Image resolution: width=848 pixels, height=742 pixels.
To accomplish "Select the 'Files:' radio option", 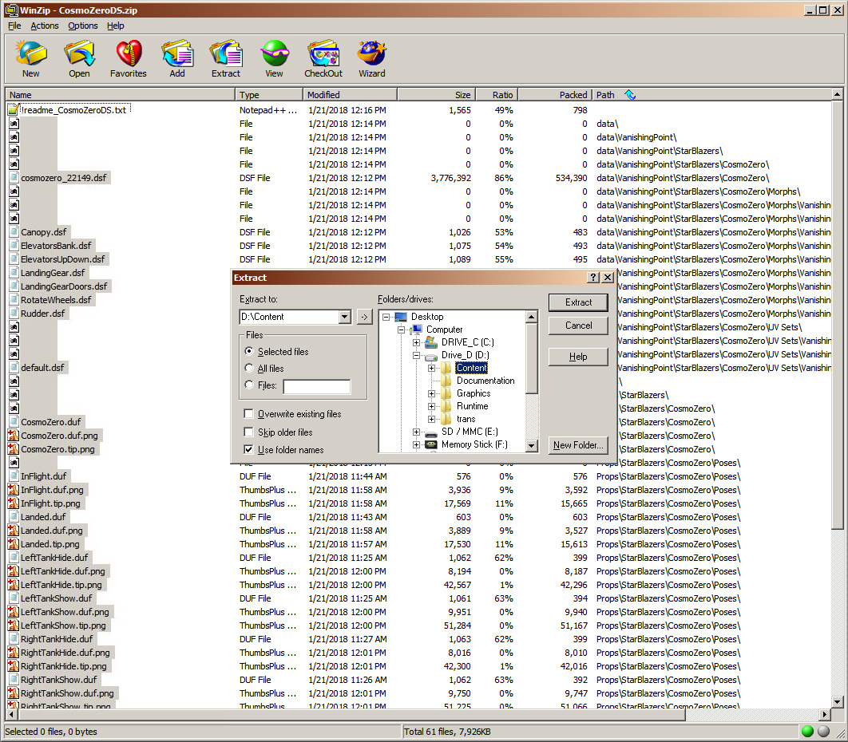I will click(x=249, y=385).
